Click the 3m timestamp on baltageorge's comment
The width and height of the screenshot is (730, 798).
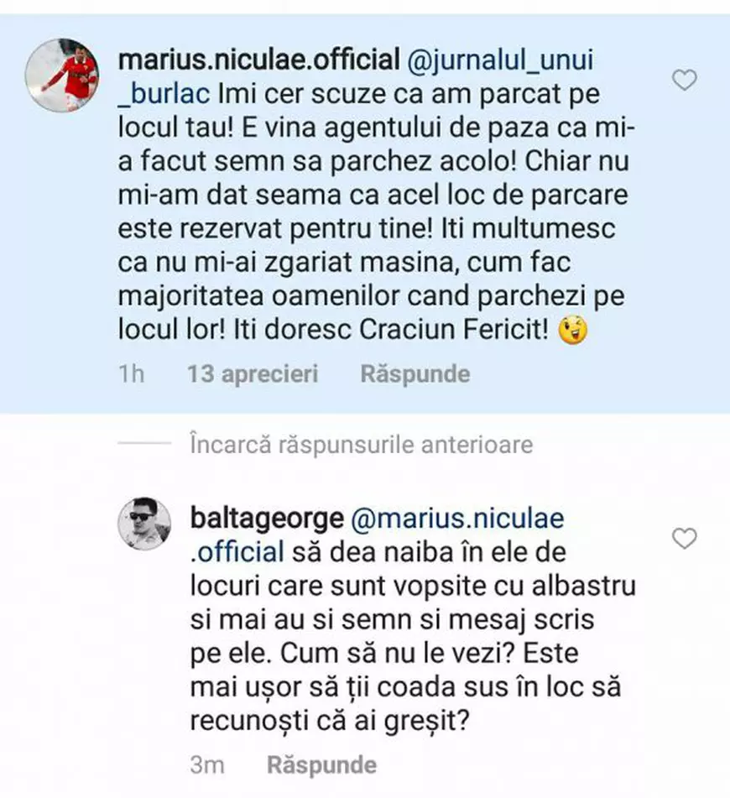[206, 764]
